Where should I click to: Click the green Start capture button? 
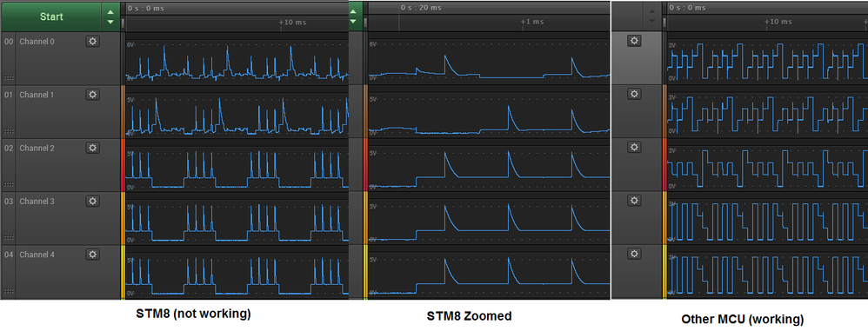(x=51, y=17)
